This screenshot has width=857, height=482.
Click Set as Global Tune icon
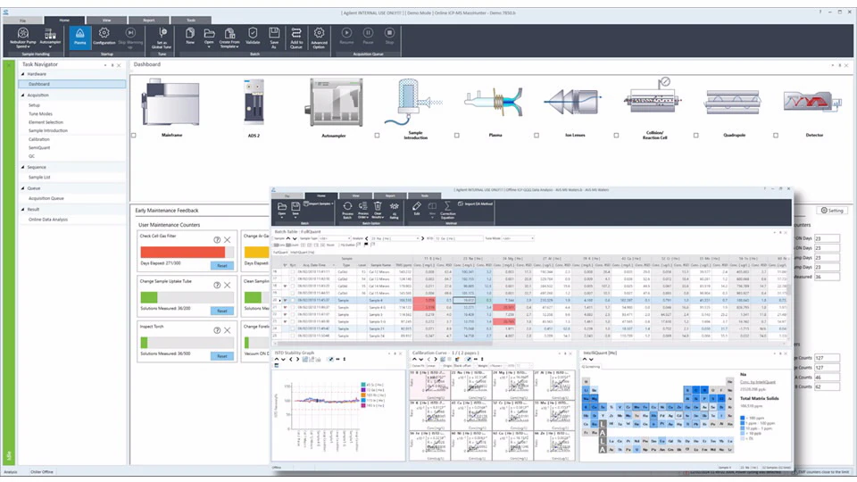(x=162, y=36)
